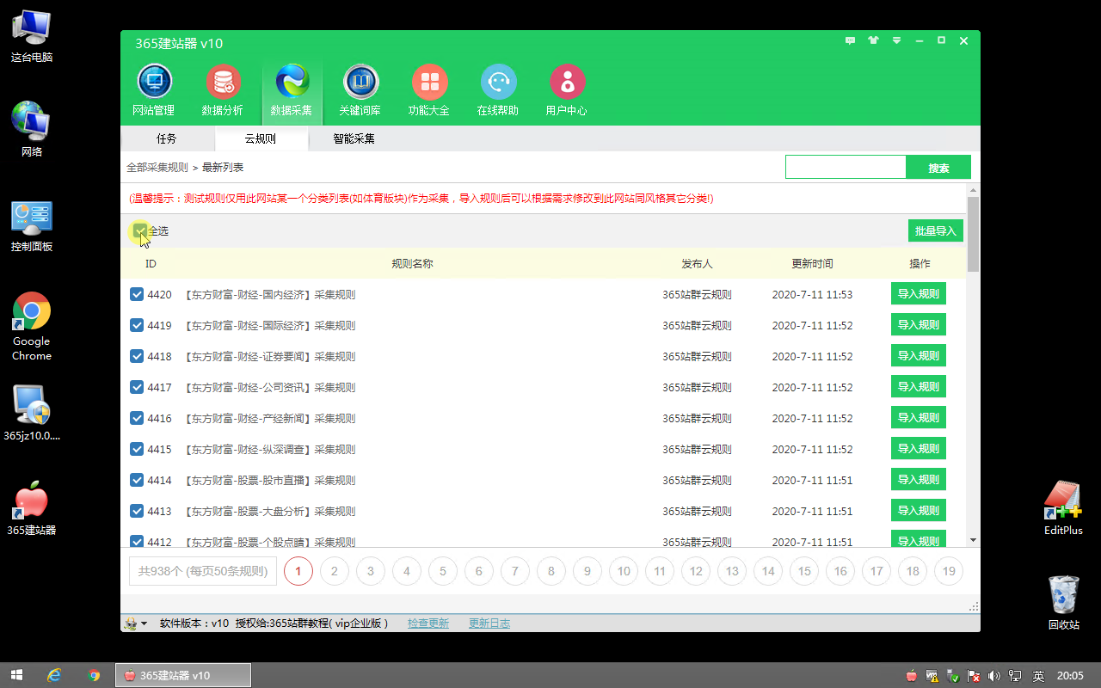Click the Windows Start button
Image resolution: width=1101 pixels, height=688 pixels.
coord(15,676)
